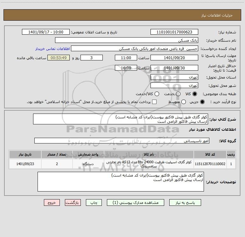Viewport: 245px width, 237px height.
Task: Click row number cell 1
Action: pyautogui.click(x=231, y=164)
